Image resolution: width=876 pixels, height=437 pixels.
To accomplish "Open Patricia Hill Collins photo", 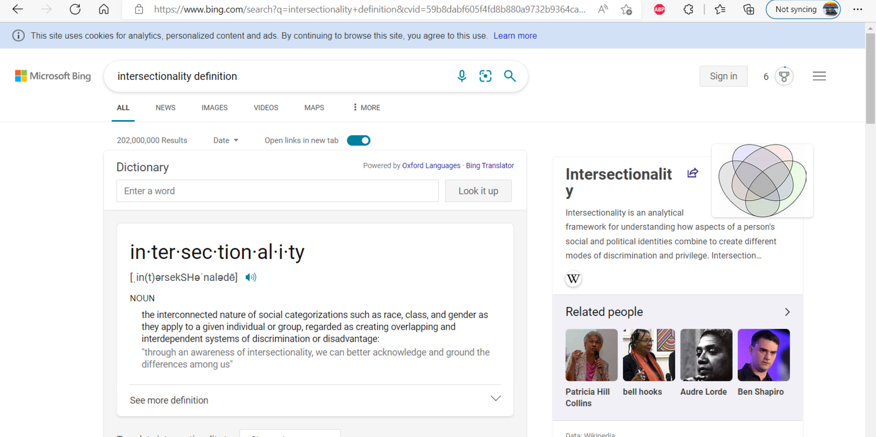I will (x=591, y=355).
